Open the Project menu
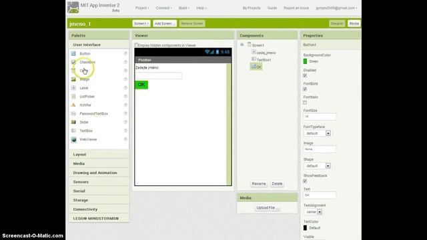 click(142, 8)
